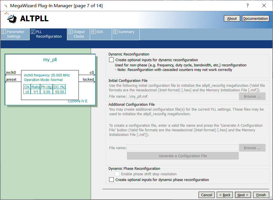Click the help question mark button
Viewport: 273px width, 200px height.
click(x=247, y=6)
